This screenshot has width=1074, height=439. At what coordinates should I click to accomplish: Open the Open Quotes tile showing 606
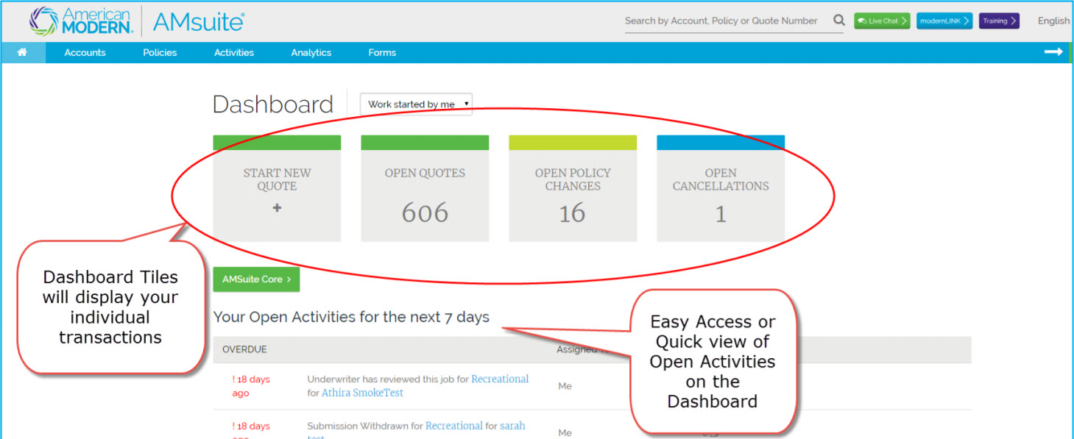pyautogui.click(x=425, y=196)
